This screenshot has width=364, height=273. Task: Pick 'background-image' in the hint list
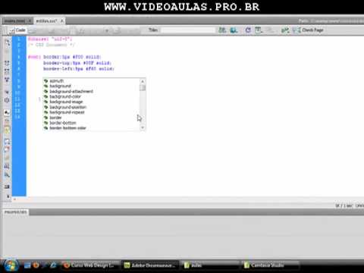point(91,102)
